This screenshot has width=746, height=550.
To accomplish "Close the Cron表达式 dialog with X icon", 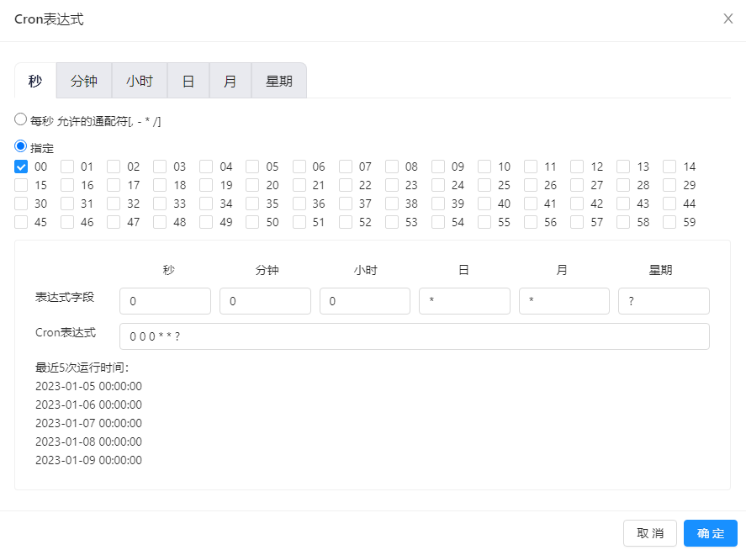I will (728, 19).
